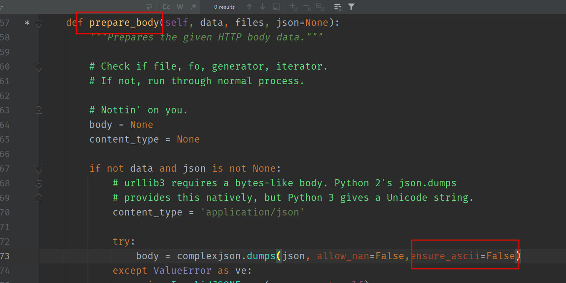This screenshot has width=566, height=283.
Task: Jump to the next search occurrence
Action: pos(262,7)
